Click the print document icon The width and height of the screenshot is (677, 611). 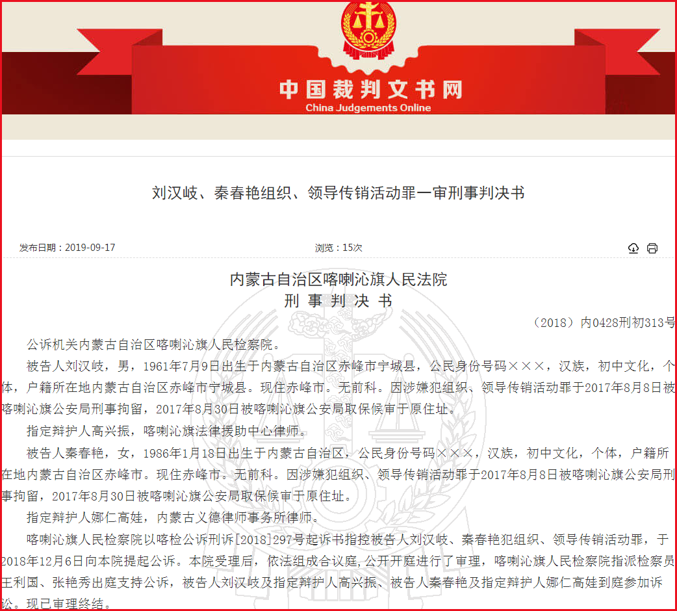coord(652,248)
